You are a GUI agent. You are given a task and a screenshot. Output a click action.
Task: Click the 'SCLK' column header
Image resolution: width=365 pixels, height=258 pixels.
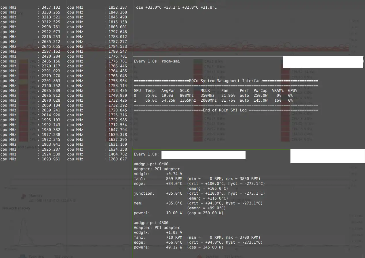click(x=185, y=90)
